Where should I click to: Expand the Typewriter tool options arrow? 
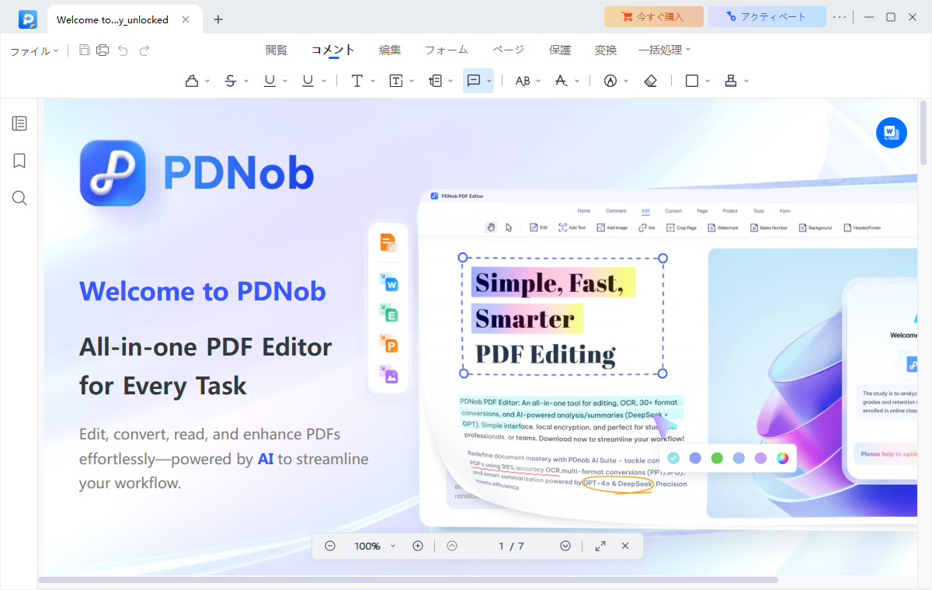373,81
